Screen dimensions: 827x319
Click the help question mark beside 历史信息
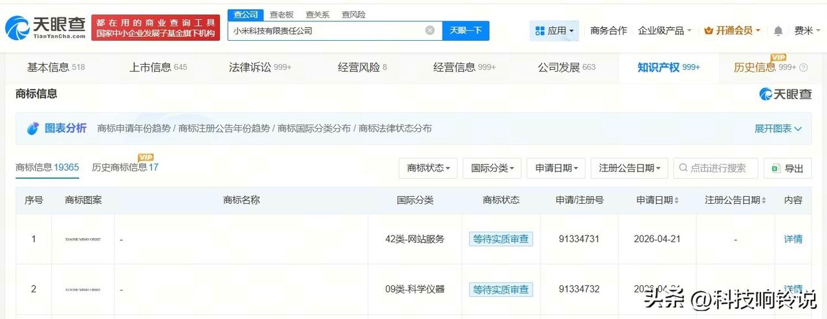pos(804,67)
